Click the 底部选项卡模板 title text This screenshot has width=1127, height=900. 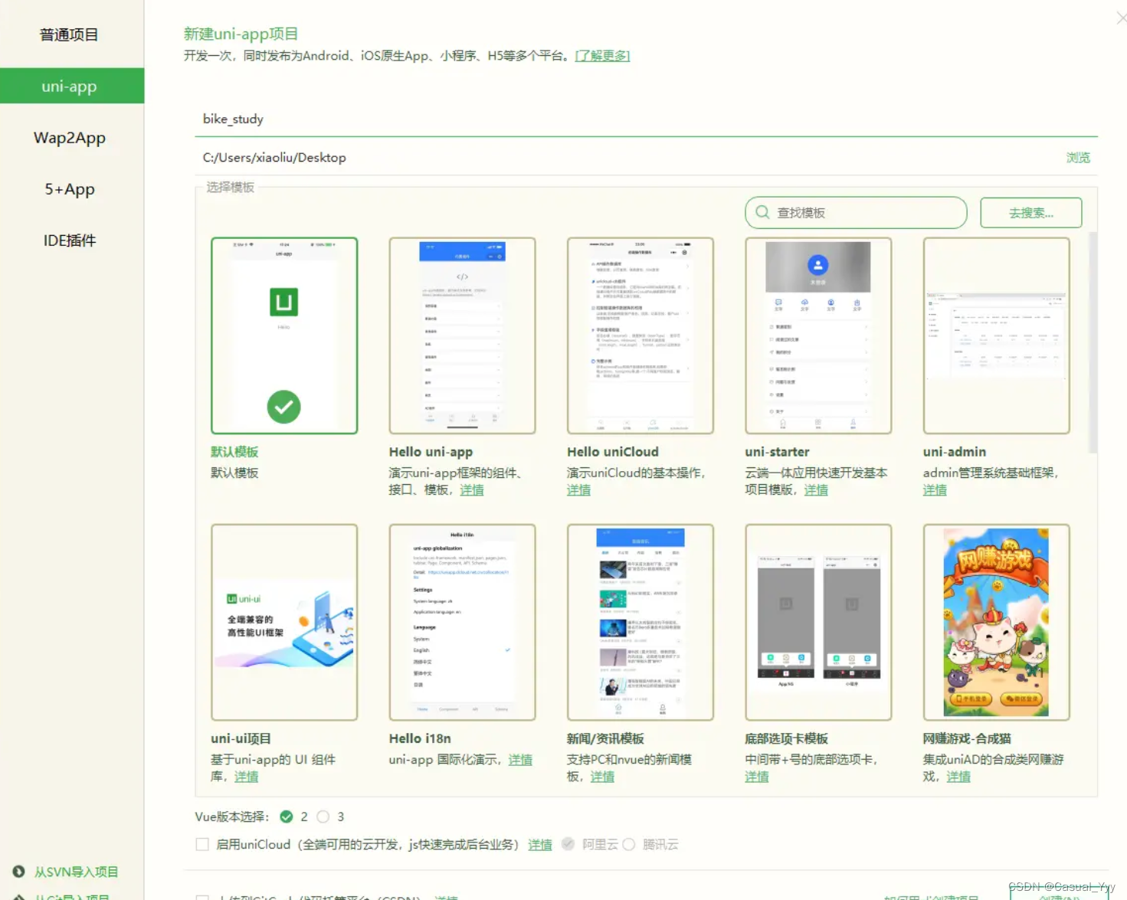786,738
